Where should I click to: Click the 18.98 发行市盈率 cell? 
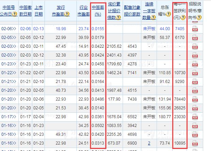click(x=61, y=29)
